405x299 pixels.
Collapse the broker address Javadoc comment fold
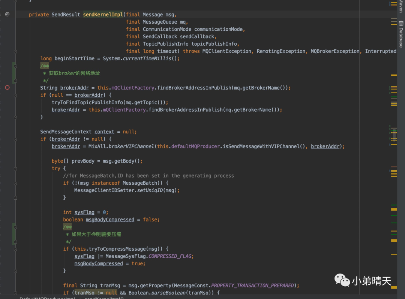[15, 66]
